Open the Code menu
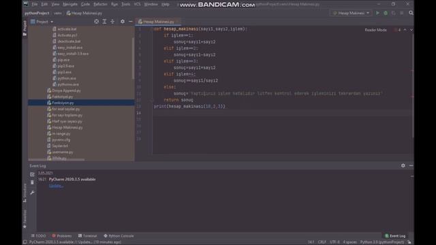The image size is (436, 245). click(85, 4)
